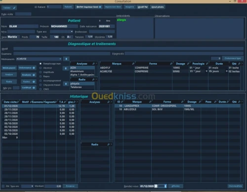Click the Imagerie button
The width and height of the screenshot is (247, 192).
pyautogui.click(x=129, y=7)
